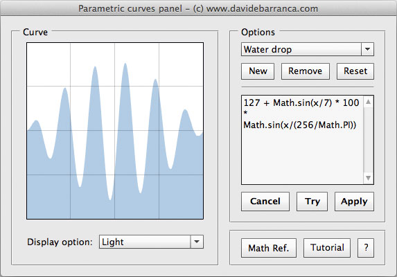Reset the curve formula
Viewport: 397px width, 277px height.
point(355,71)
